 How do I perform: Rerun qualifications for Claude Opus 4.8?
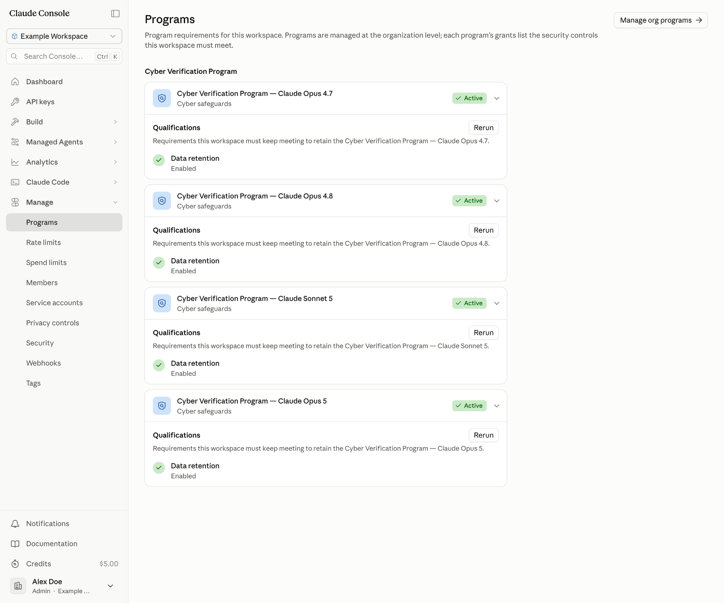click(484, 230)
